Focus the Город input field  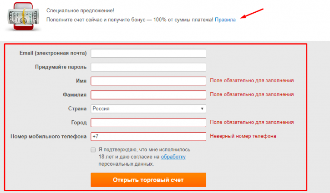[148, 123]
